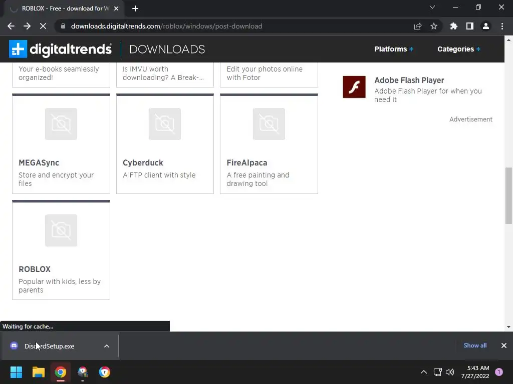Select 'Is IMVU worth downloading?' card text
Screen dimensions: 513x384
point(163,73)
